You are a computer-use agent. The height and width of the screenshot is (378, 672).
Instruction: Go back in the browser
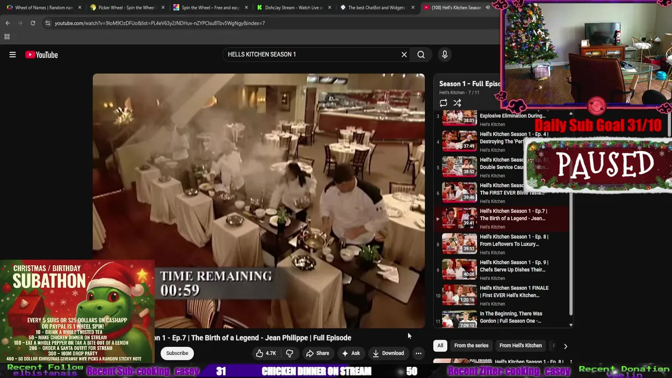click(7, 23)
